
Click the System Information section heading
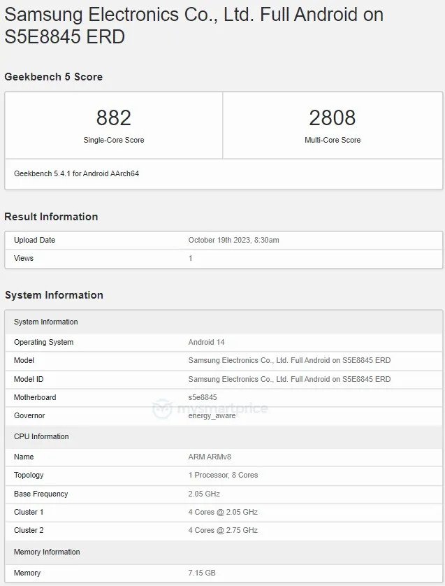pos(54,295)
